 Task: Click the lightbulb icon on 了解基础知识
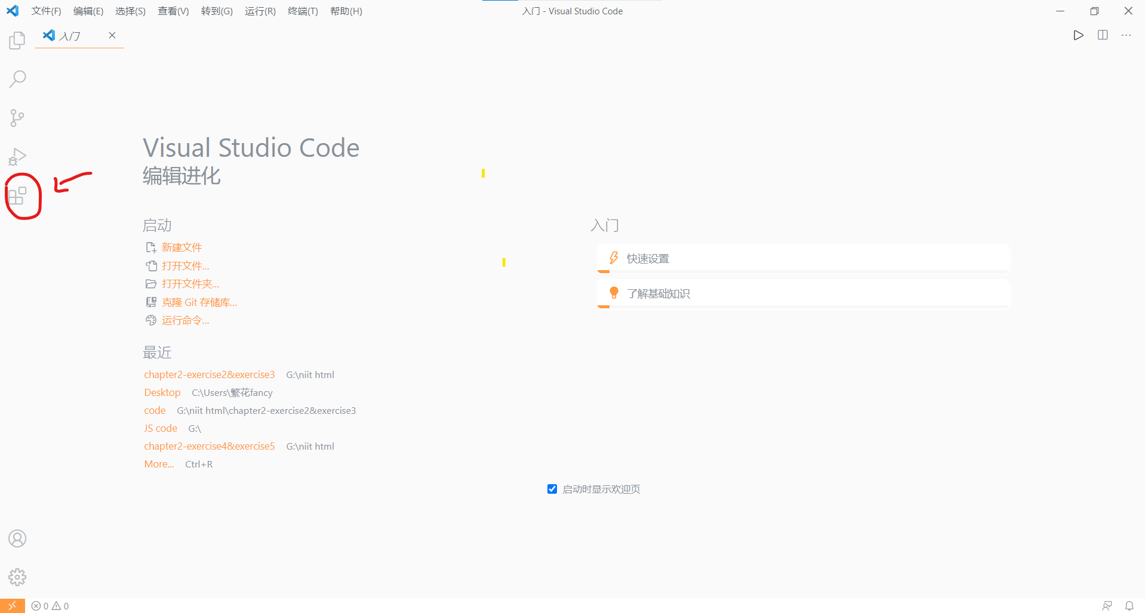pos(614,293)
